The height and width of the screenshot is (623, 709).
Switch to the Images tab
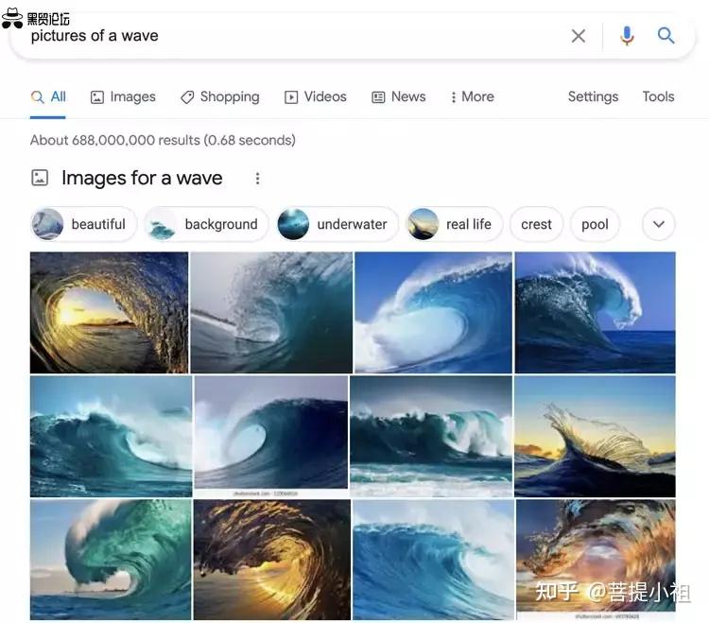(123, 96)
